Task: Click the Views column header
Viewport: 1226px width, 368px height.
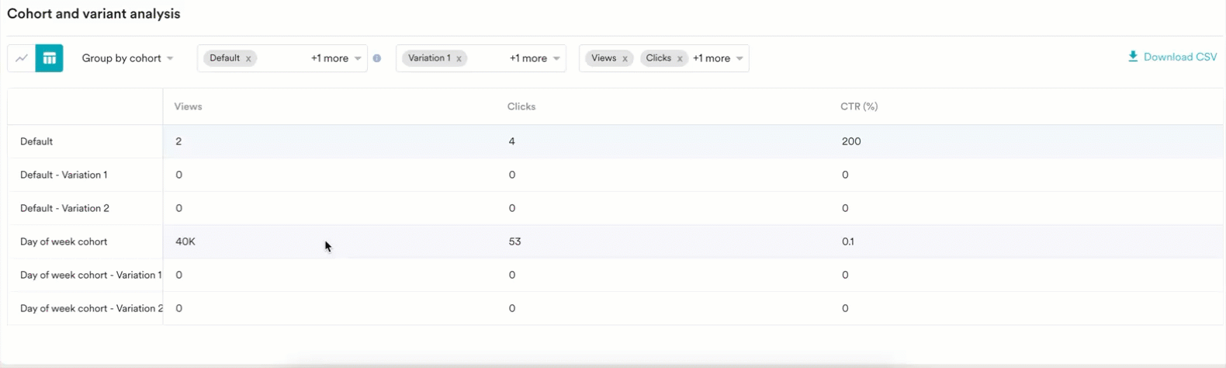Action: pos(189,106)
